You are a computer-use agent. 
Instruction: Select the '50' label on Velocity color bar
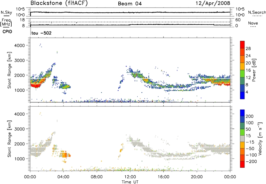[x=248, y=129]
